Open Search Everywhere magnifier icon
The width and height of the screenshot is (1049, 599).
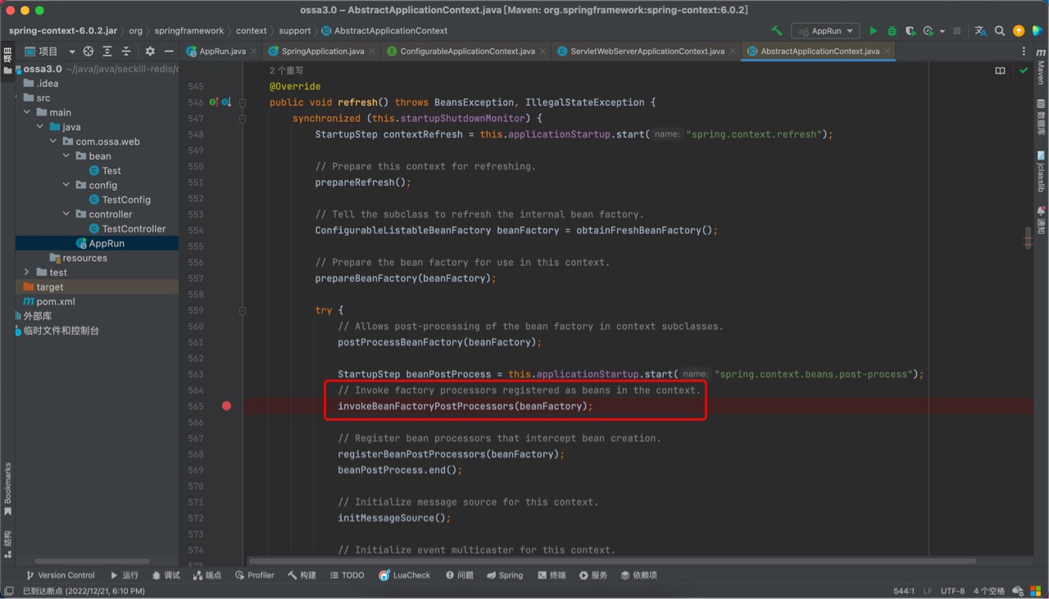coord(1000,31)
